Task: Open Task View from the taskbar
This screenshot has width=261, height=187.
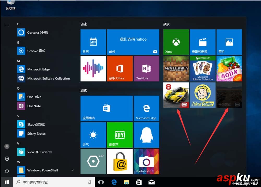Action: point(101,182)
